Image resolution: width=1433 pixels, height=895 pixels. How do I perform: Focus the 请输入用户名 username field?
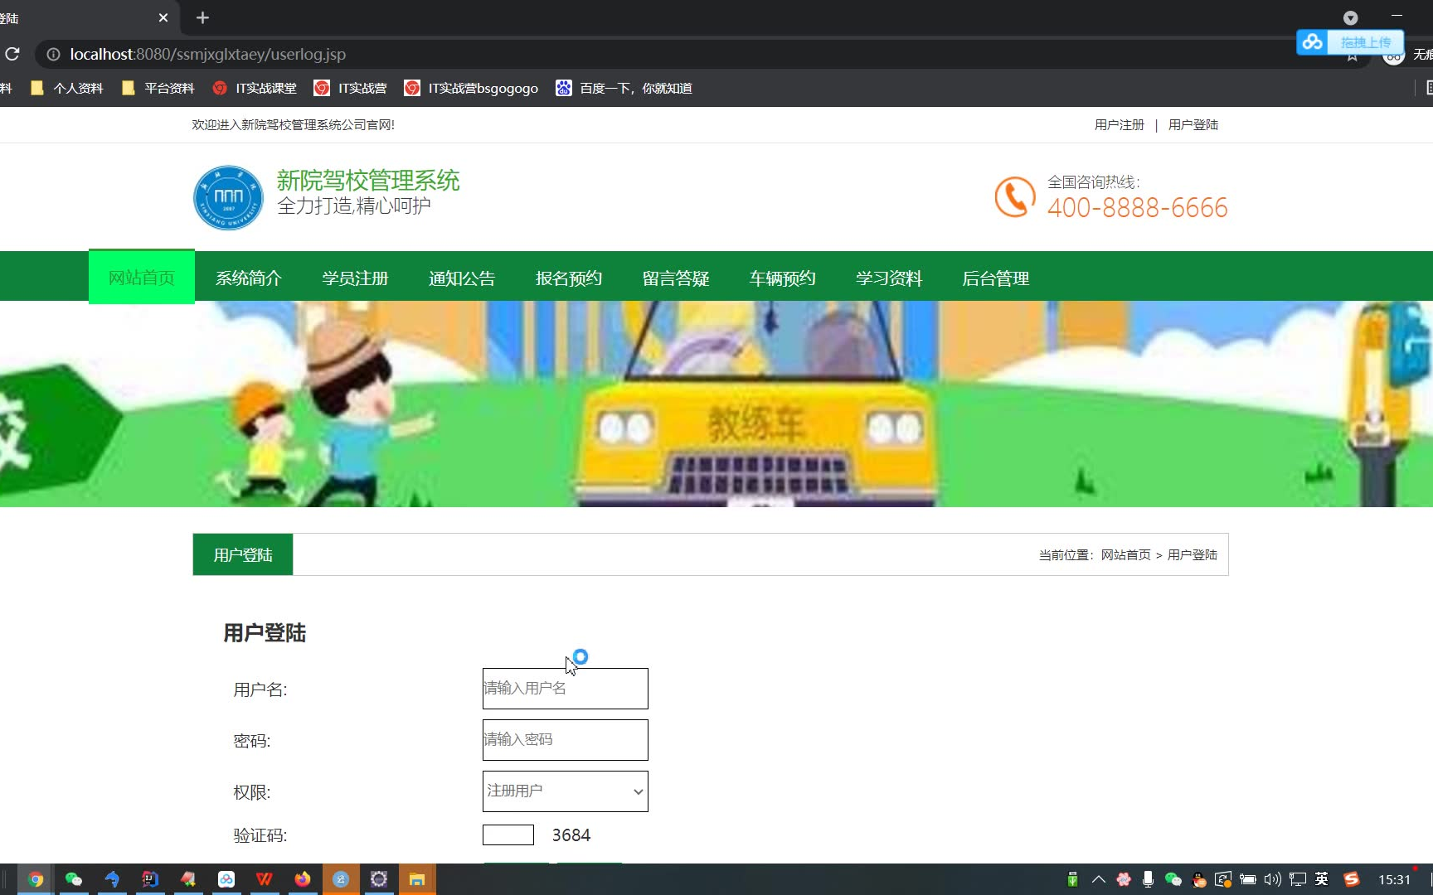[x=566, y=689]
